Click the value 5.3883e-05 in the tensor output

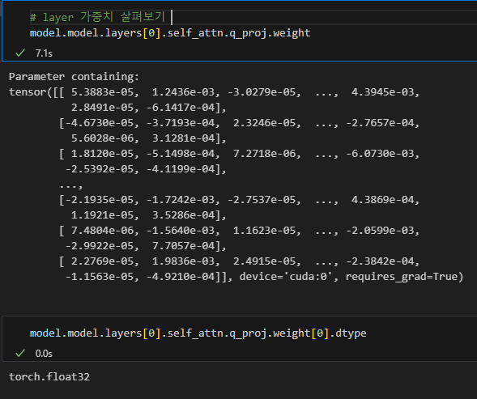102,91
